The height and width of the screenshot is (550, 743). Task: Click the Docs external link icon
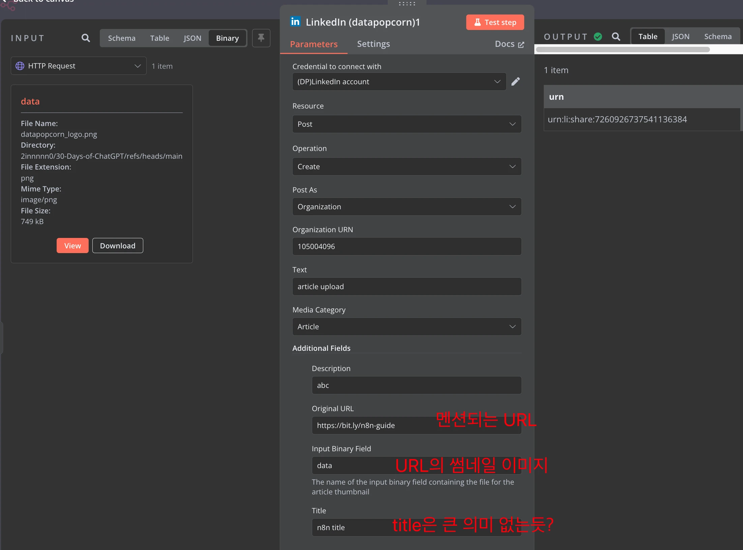point(521,44)
